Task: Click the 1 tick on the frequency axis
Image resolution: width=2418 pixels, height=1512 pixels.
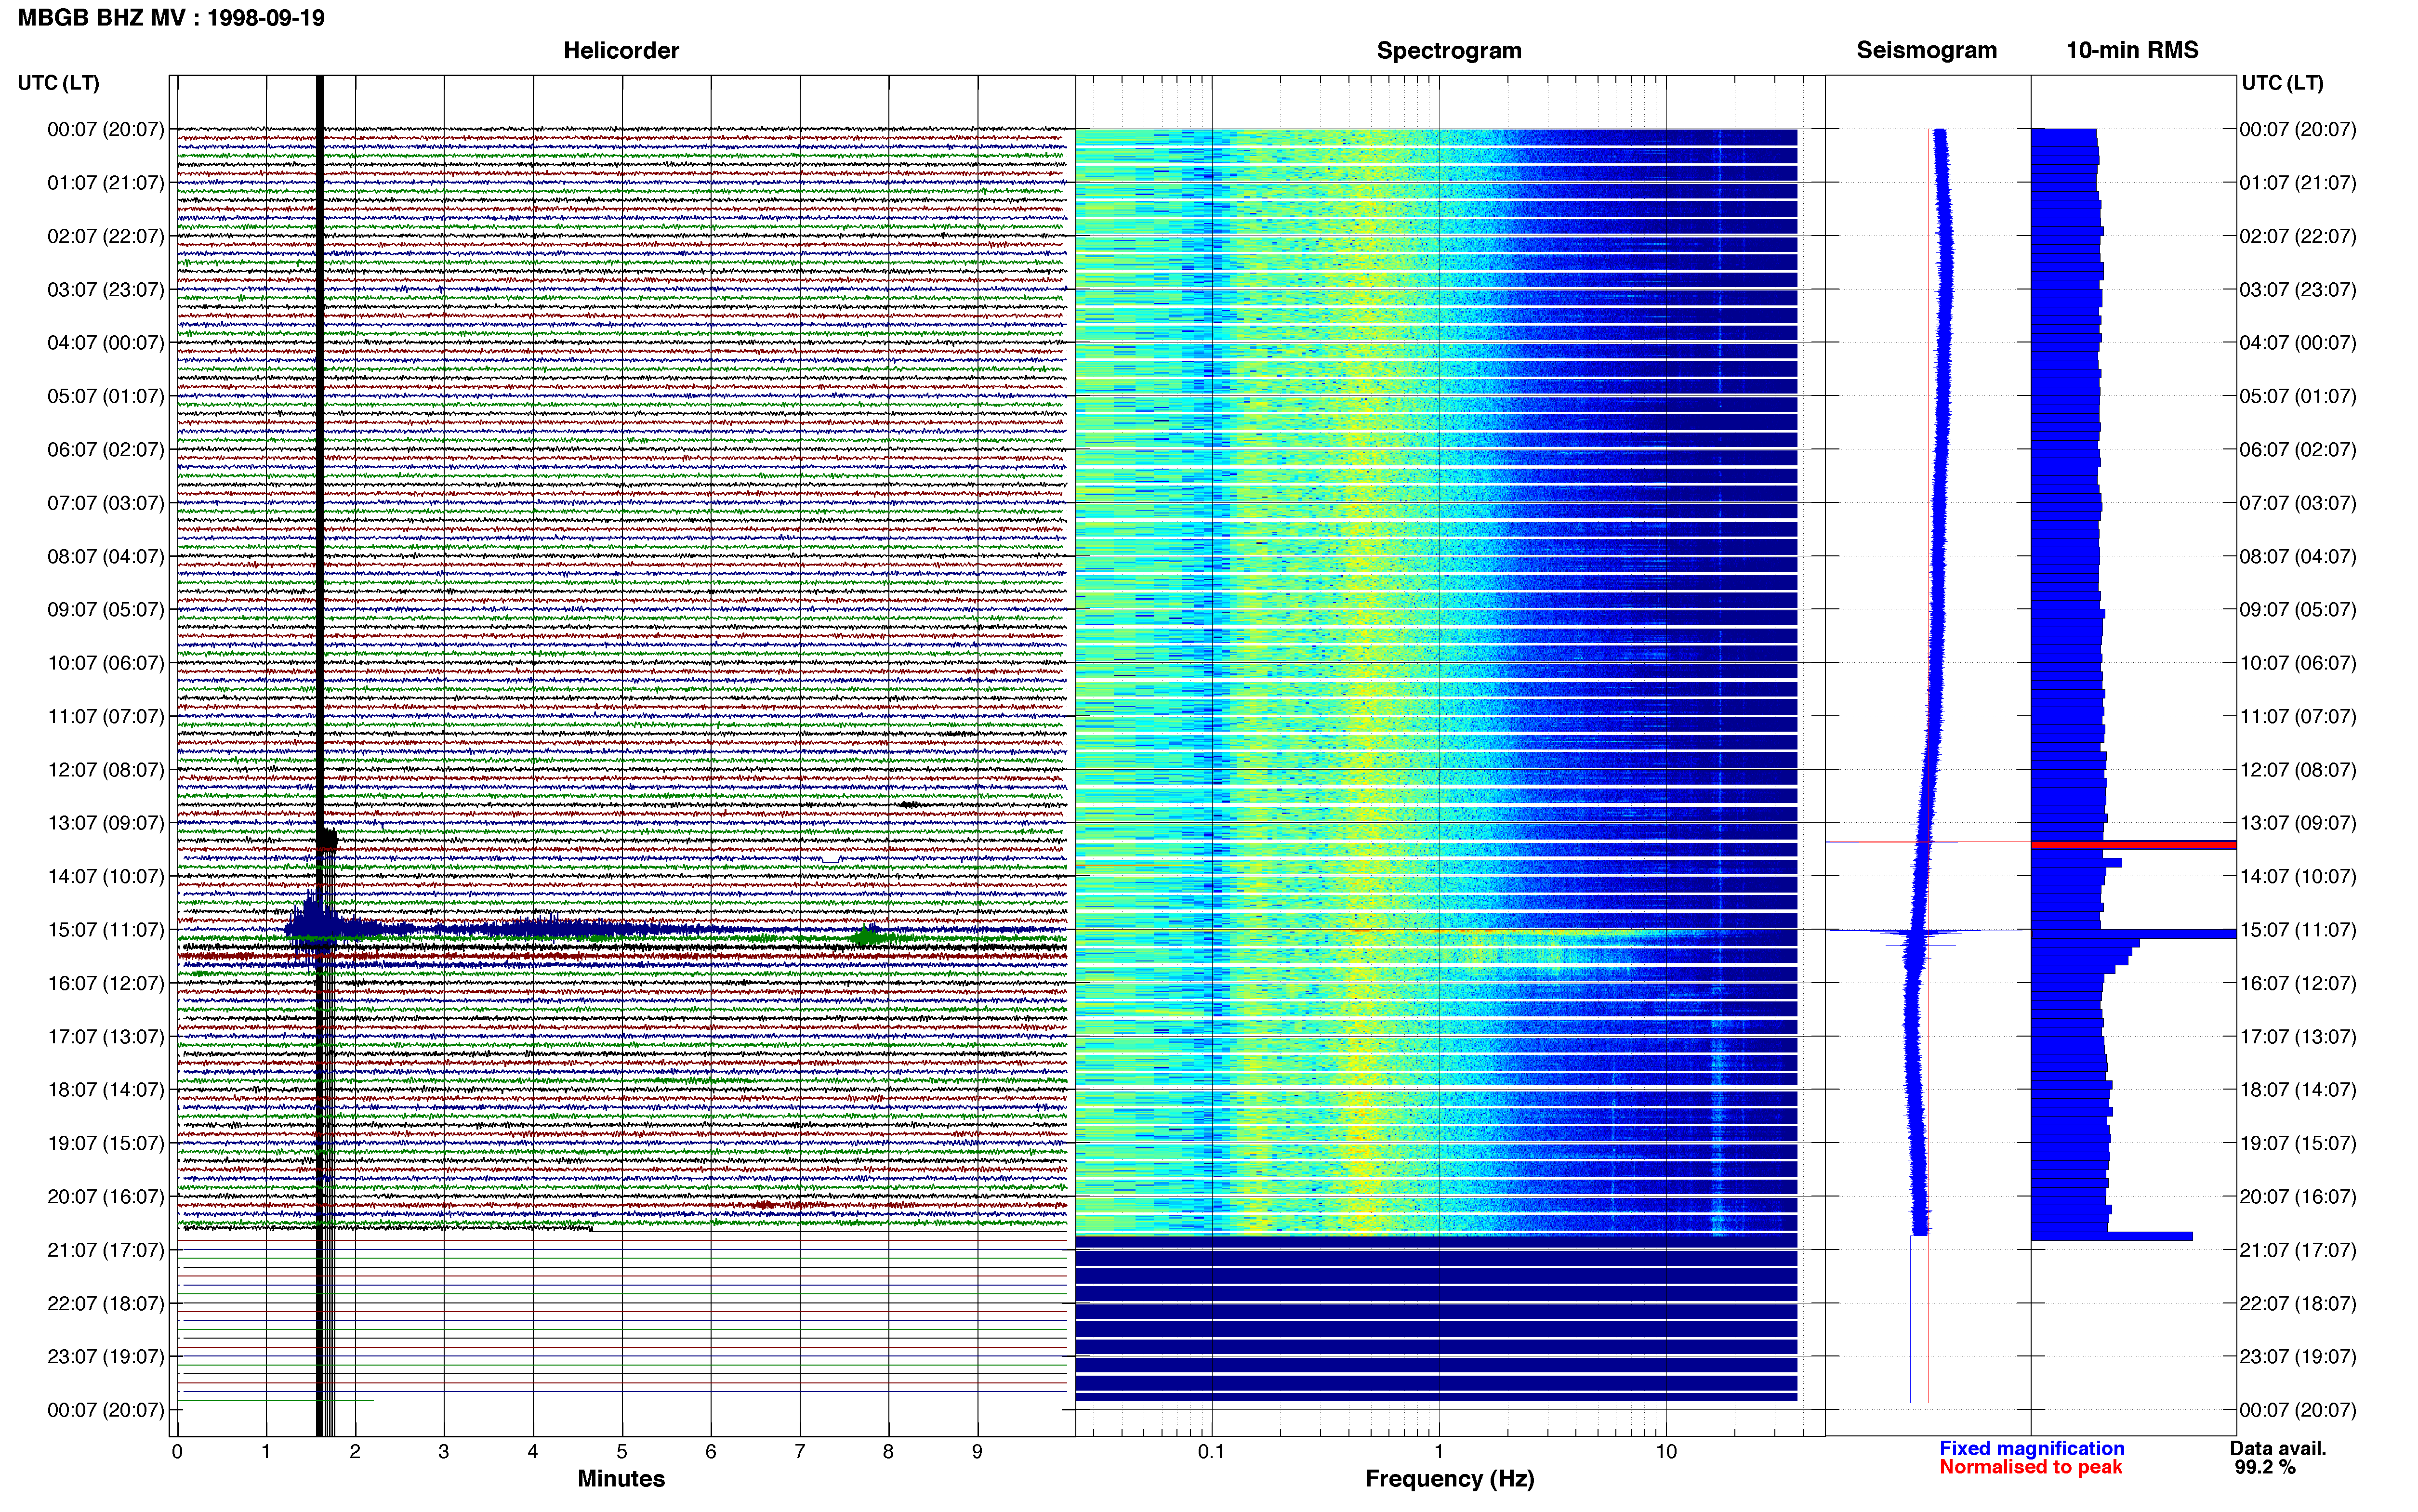Action: coord(1439,1452)
